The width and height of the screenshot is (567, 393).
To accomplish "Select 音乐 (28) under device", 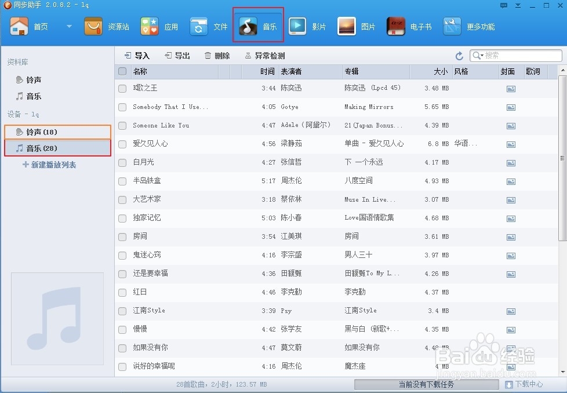I will click(57, 148).
